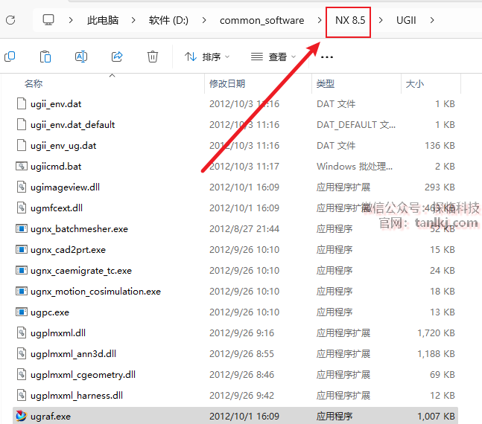This screenshot has width=482, height=424.
Task: Sort by 修改日期 column header
Action: (x=227, y=83)
